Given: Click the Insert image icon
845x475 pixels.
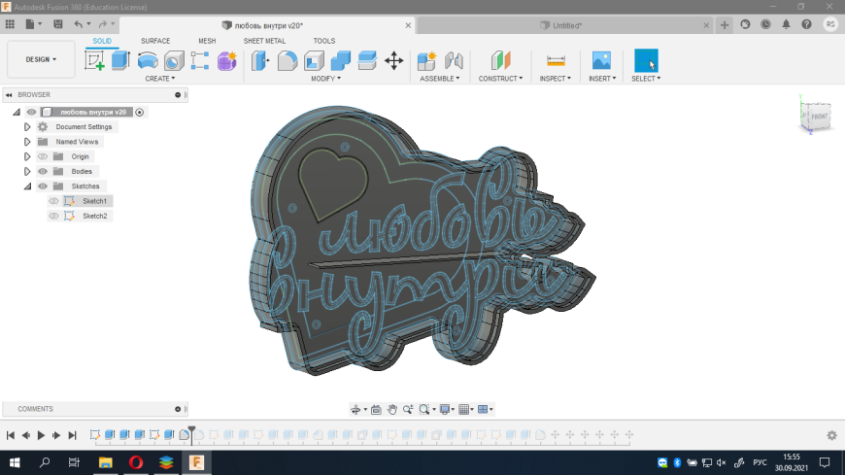Looking at the screenshot, I should [601, 61].
